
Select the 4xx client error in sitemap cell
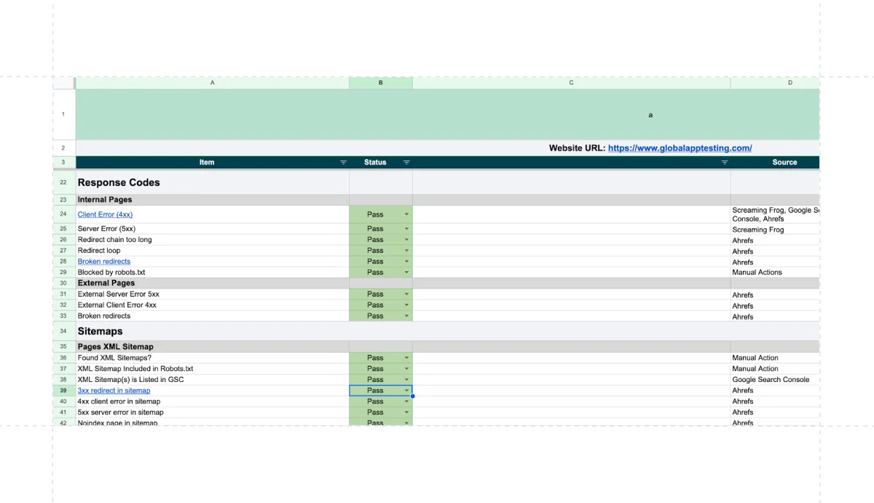pos(213,402)
